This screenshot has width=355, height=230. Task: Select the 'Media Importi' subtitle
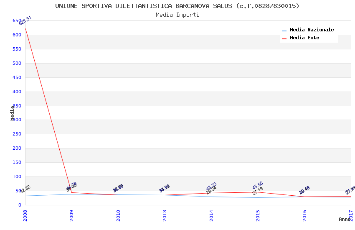pyautogui.click(x=177, y=15)
